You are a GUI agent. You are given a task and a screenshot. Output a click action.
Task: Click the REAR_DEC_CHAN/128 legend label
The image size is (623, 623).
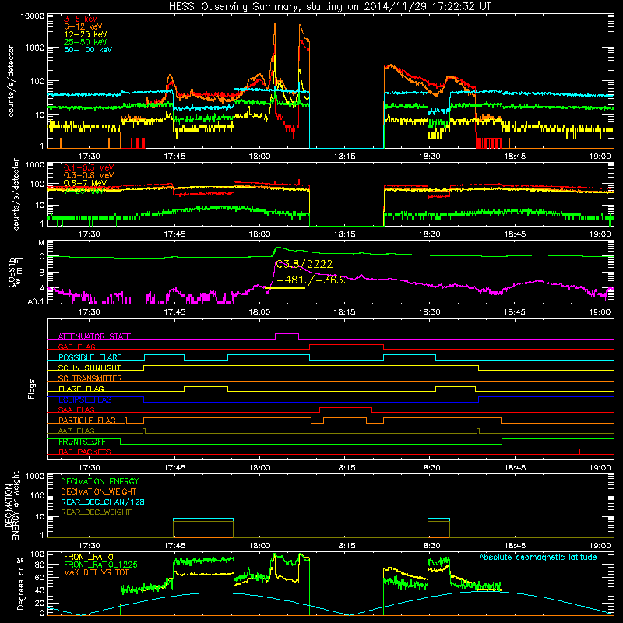pyautogui.click(x=103, y=502)
